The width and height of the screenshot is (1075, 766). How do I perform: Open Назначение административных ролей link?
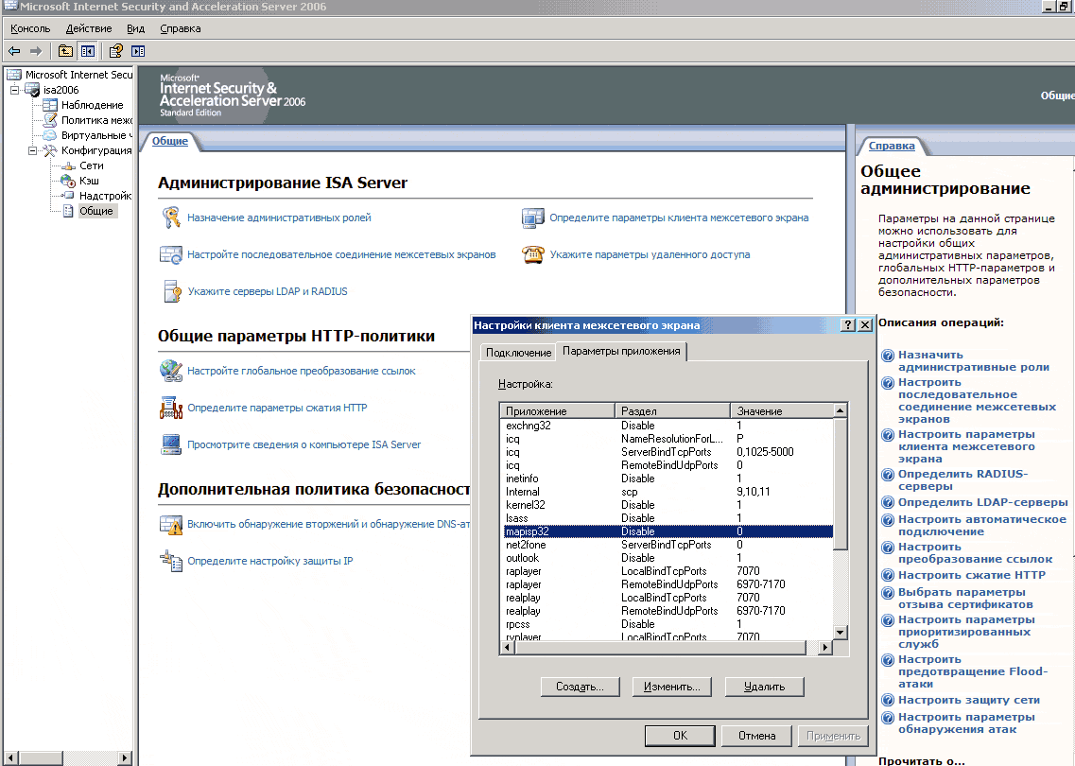coord(279,218)
